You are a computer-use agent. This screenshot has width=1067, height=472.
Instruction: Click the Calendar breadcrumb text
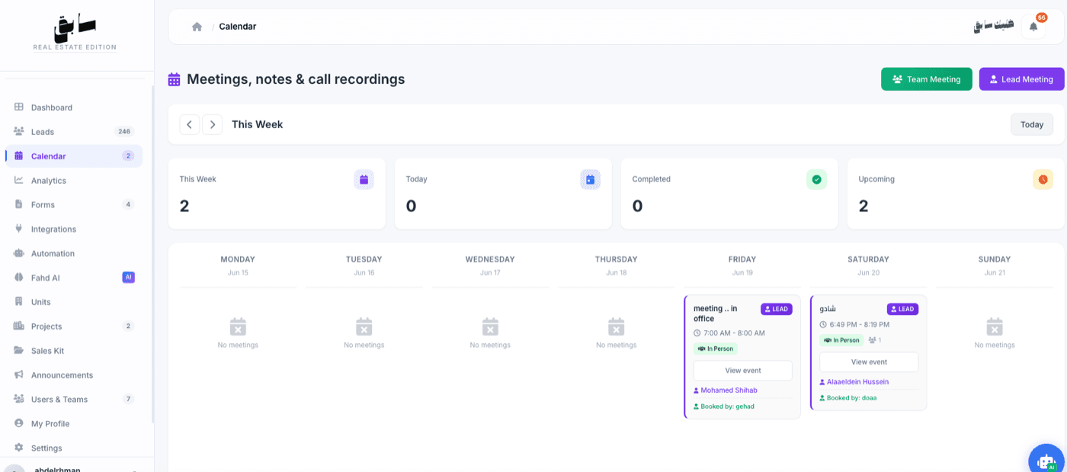[x=238, y=27]
